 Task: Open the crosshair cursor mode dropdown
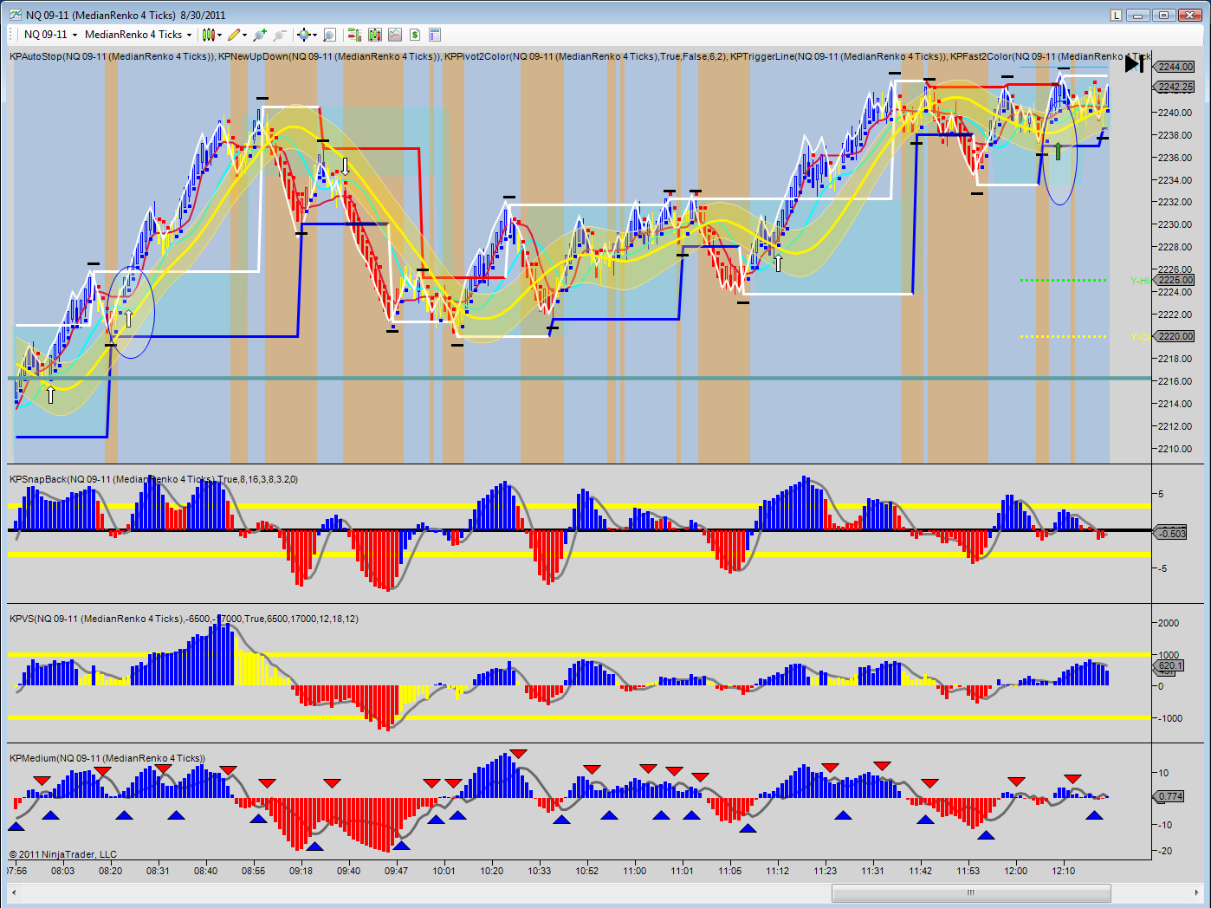pos(307,35)
